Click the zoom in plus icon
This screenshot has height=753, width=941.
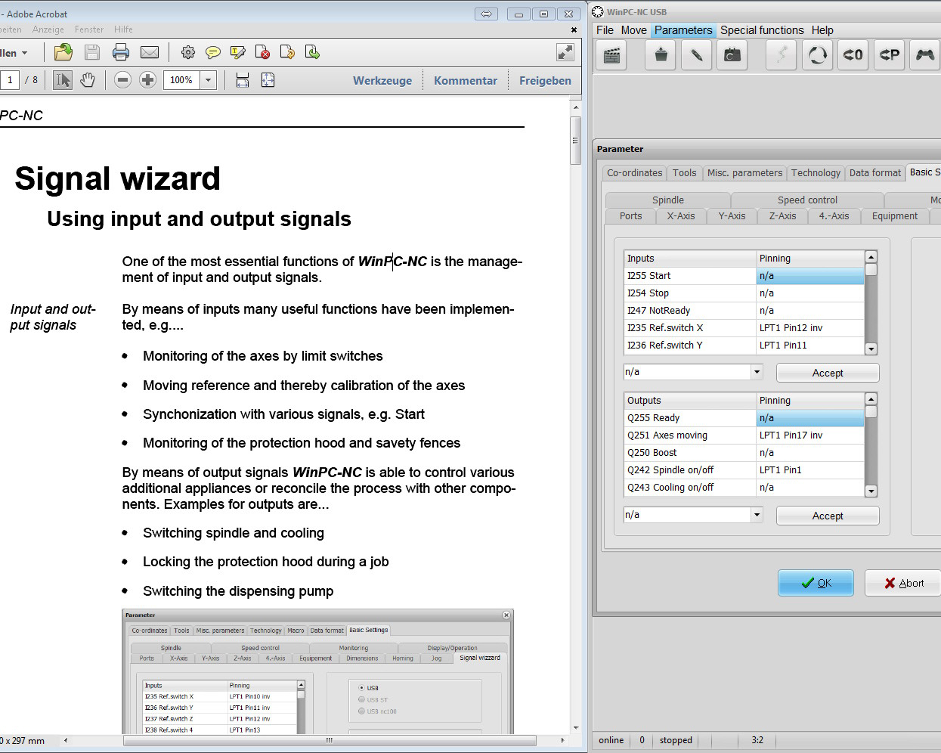pos(148,79)
